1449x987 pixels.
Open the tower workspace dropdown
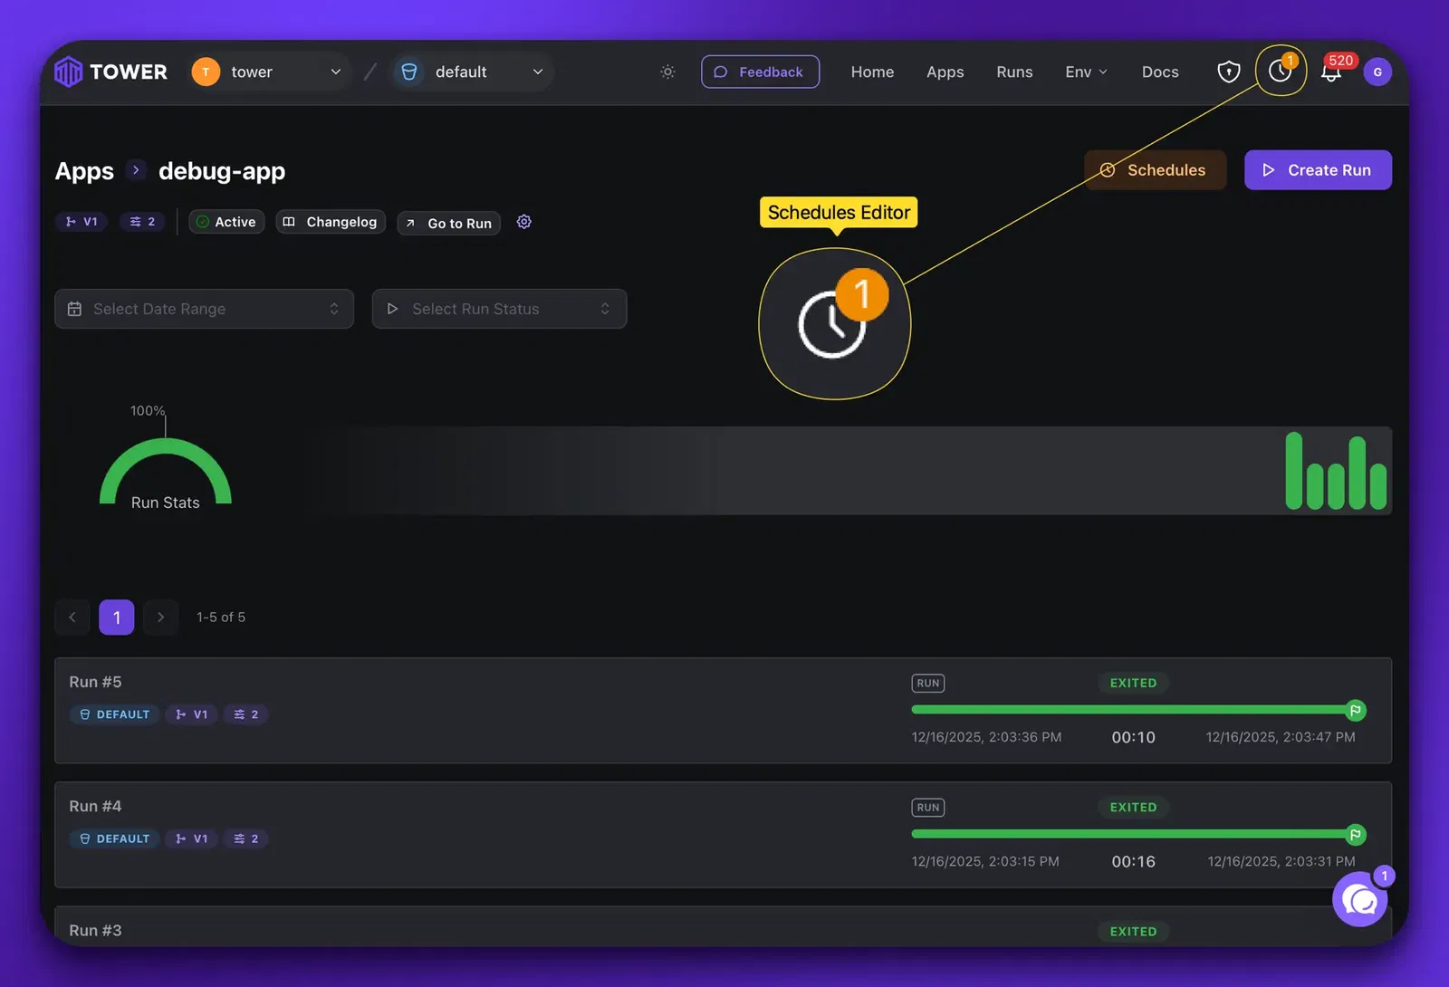268,72
